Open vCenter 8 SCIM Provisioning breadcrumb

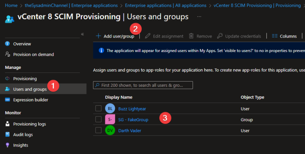click(257, 6)
